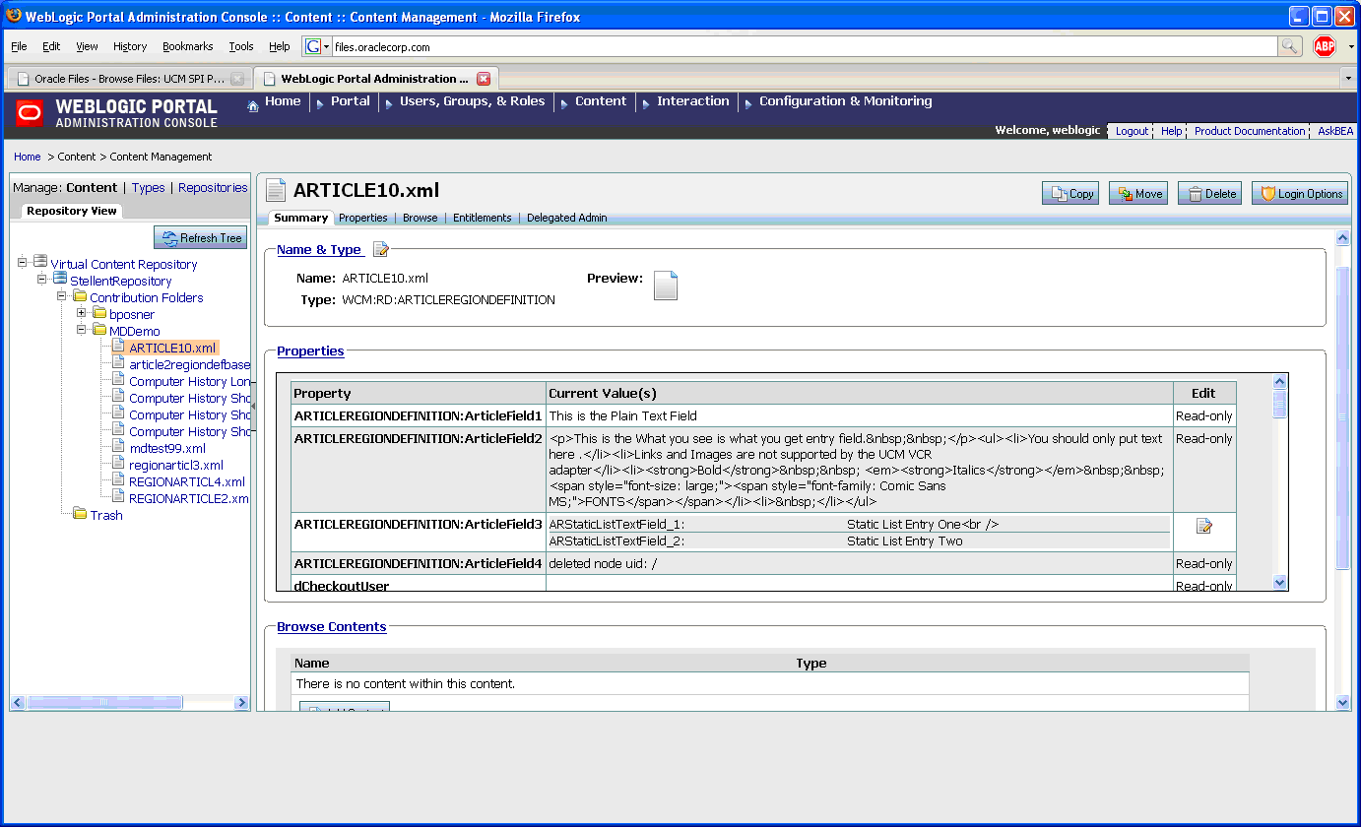Click the edit pencil beside Name & Type

pyautogui.click(x=380, y=249)
